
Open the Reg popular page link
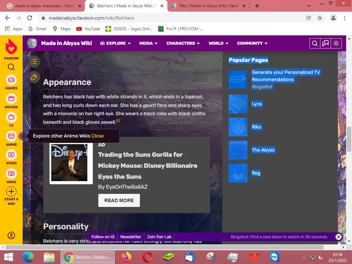[x=256, y=173]
